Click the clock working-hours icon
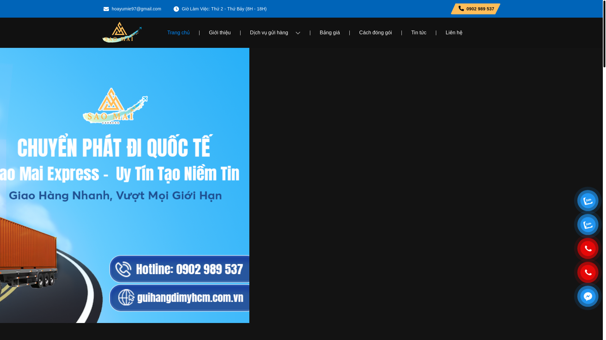The width and height of the screenshot is (606, 340). click(x=176, y=9)
